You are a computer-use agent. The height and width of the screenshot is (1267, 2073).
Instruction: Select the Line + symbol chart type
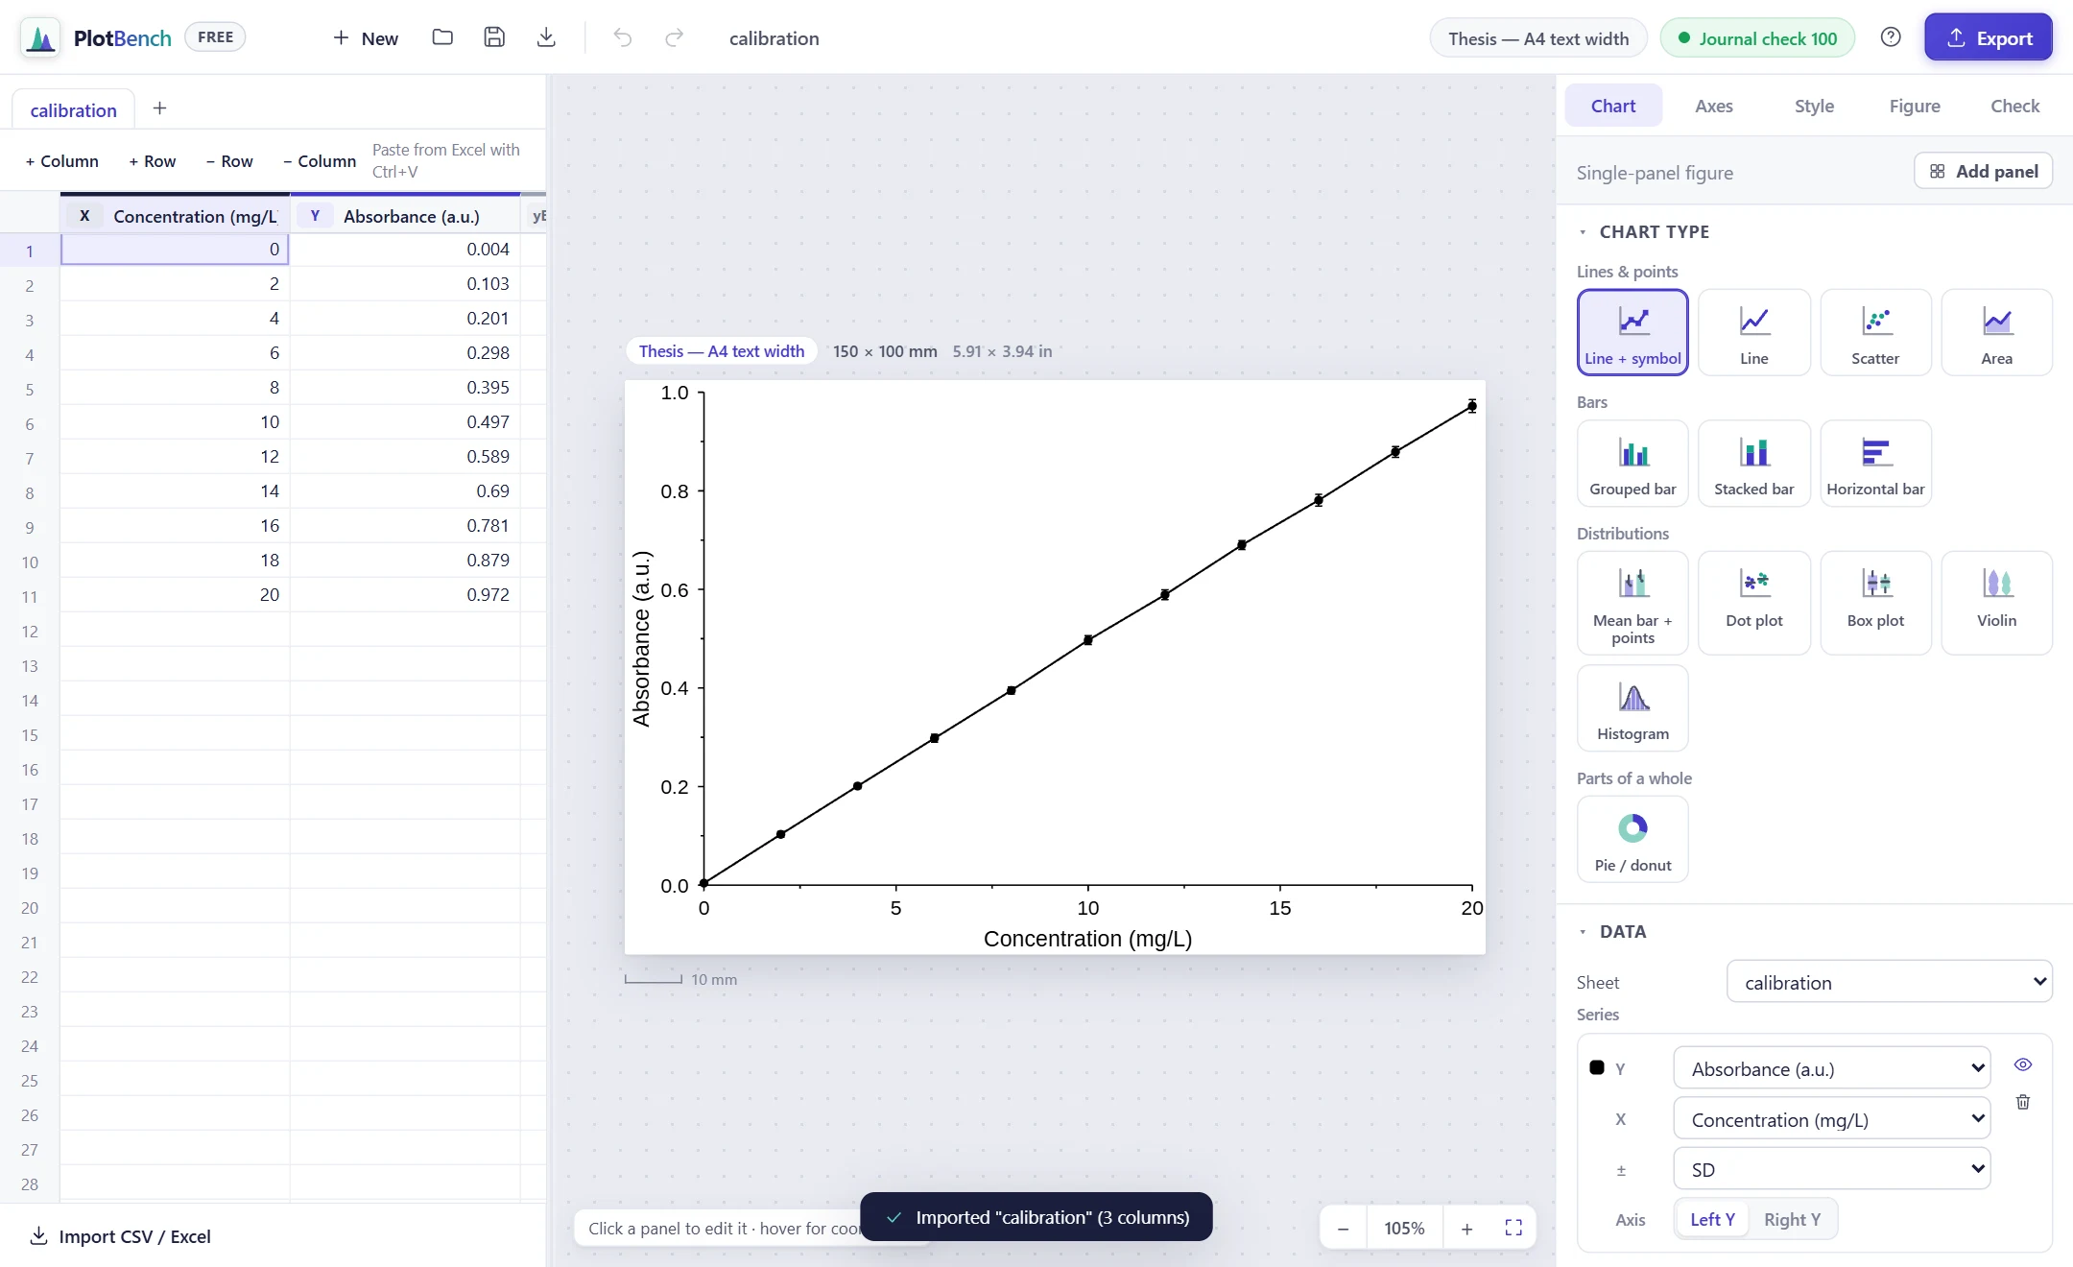[1632, 332]
